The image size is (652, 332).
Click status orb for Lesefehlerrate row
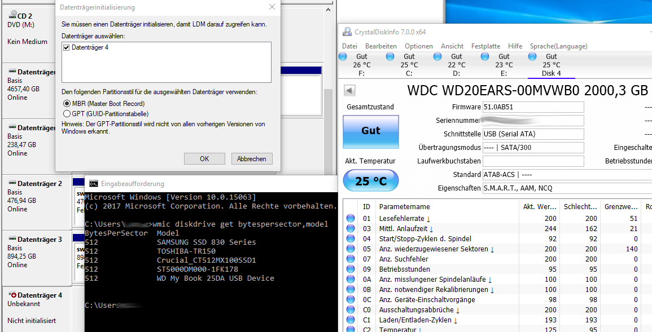(351, 218)
